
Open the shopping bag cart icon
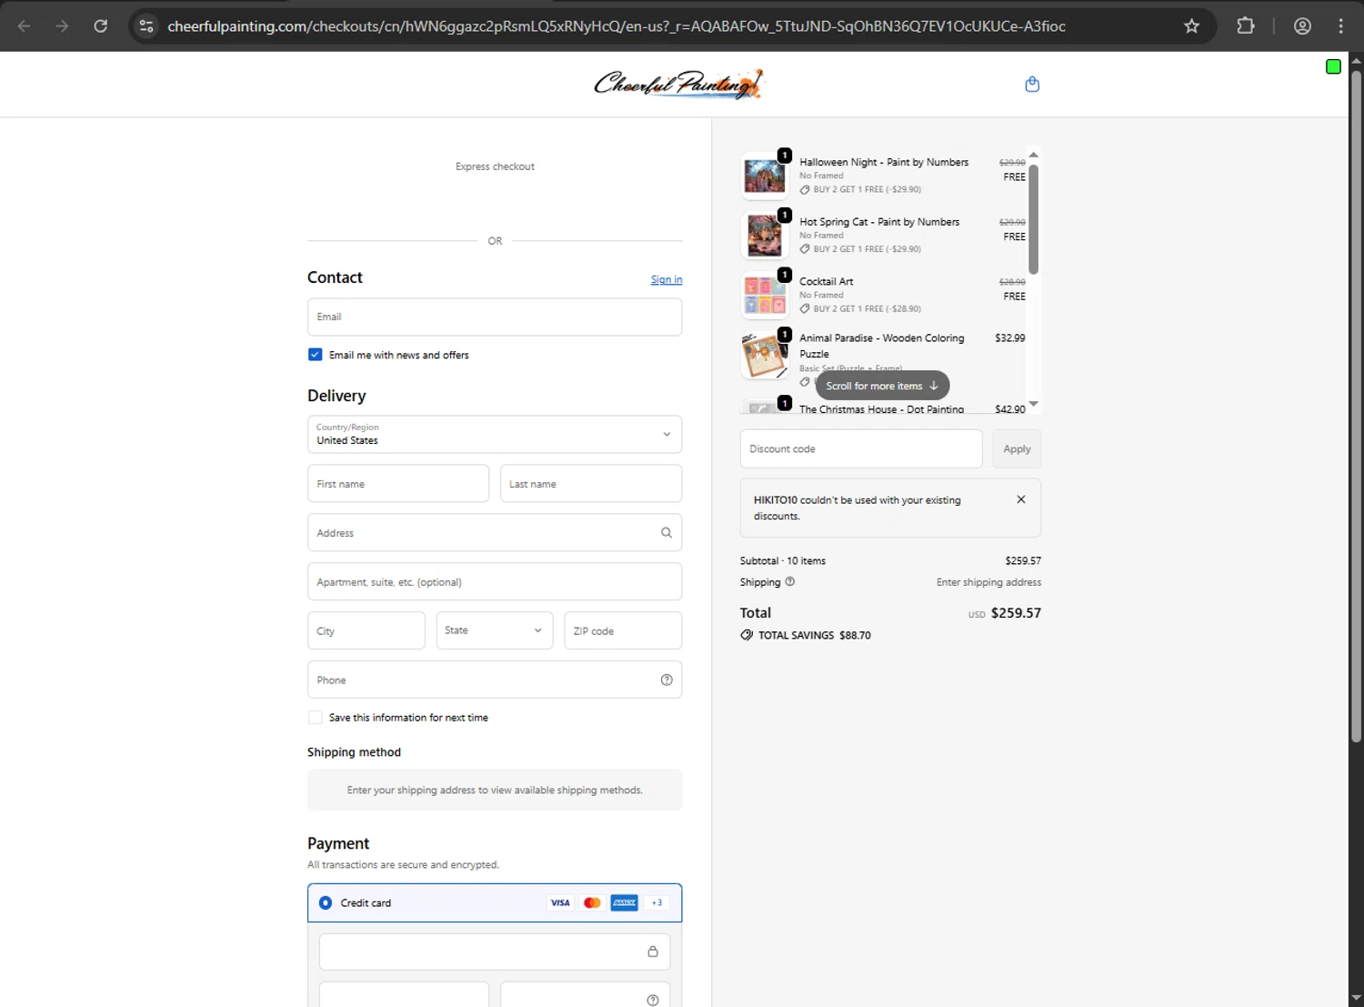pyautogui.click(x=1032, y=84)
